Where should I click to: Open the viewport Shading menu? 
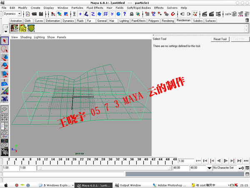point(26,37)
